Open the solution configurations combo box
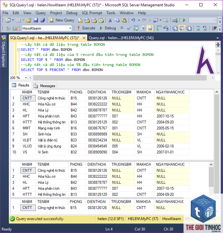 [203, 20]
